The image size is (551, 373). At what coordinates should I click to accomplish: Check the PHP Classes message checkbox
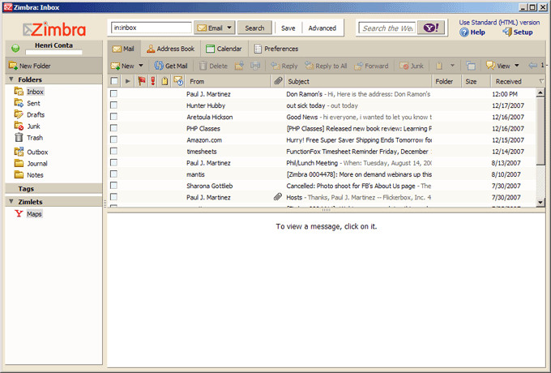coord(113,128)
